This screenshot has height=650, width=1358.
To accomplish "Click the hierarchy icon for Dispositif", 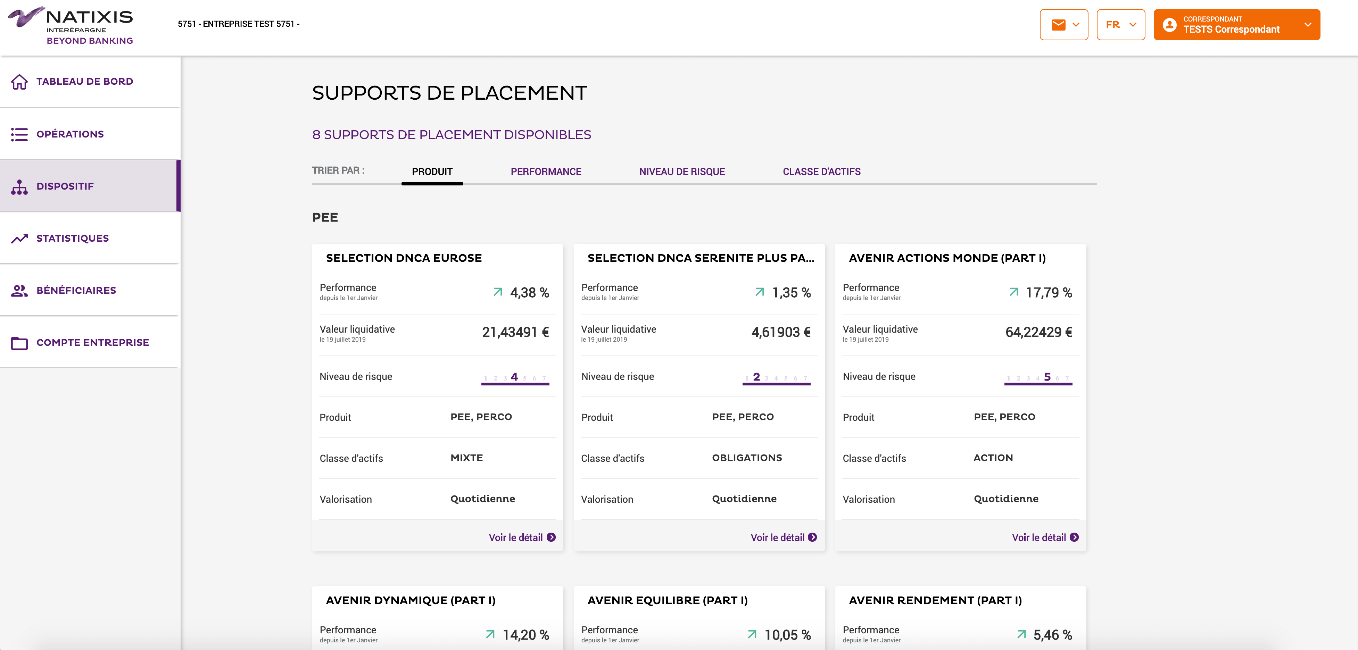I will pyautogui.click(x=19, y=186).
